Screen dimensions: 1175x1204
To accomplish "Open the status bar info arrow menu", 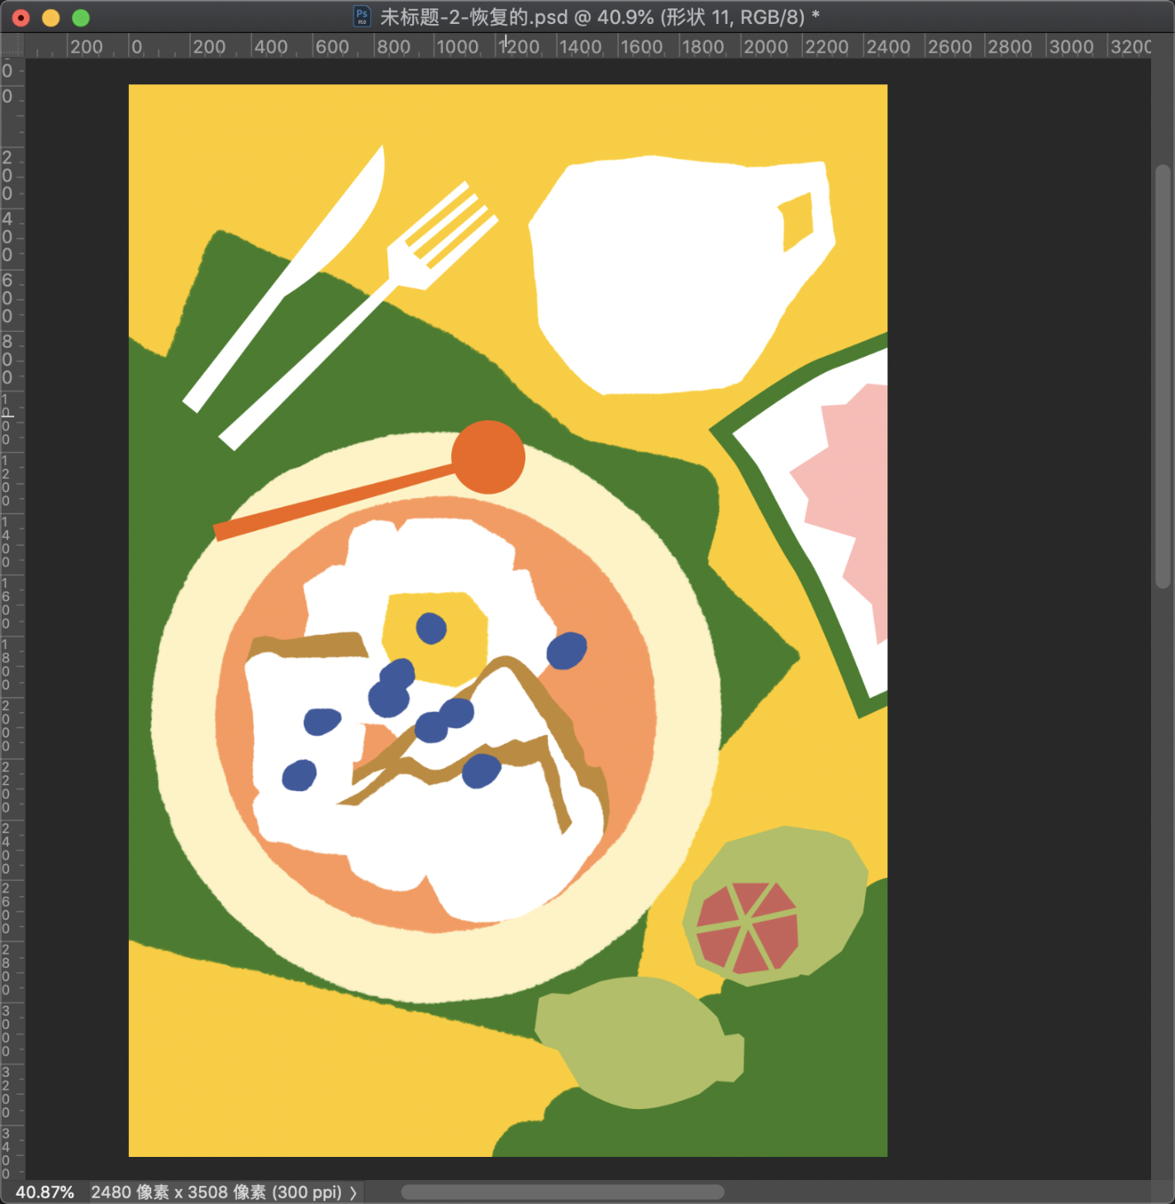I will (354, 1192).
